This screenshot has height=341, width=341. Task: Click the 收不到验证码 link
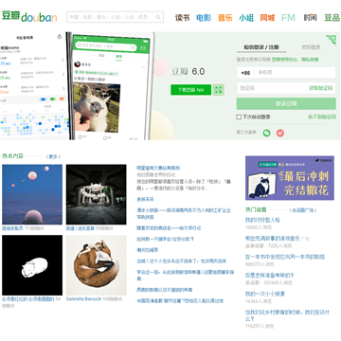(322, 117)
